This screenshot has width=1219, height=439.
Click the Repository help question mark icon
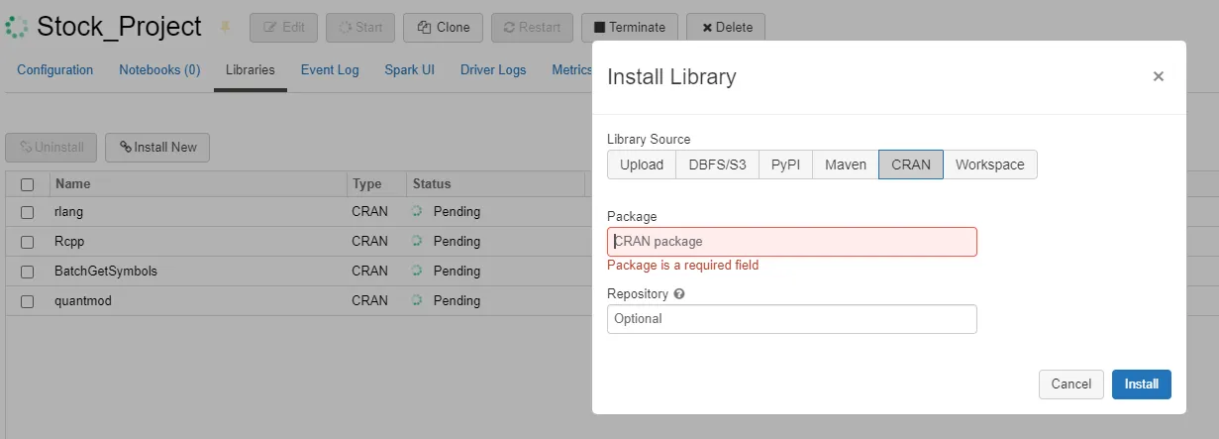(x=679, y=294)
